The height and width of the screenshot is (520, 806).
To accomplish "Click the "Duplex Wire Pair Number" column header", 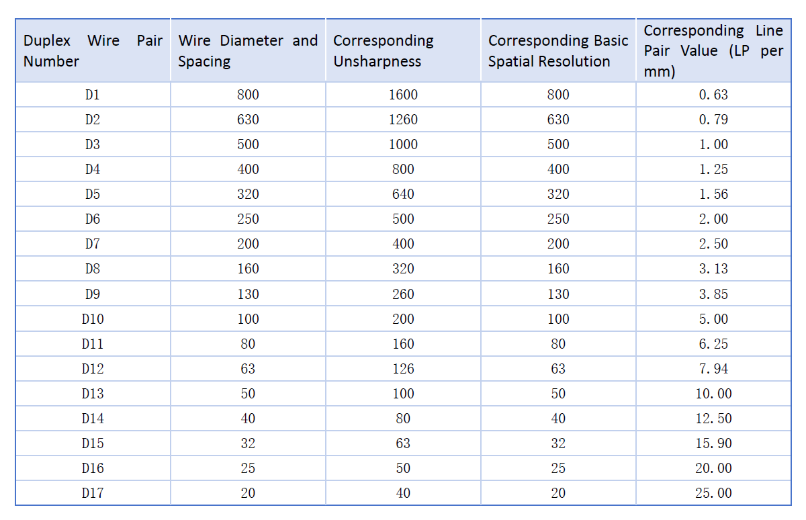I will tap(93, 51).
